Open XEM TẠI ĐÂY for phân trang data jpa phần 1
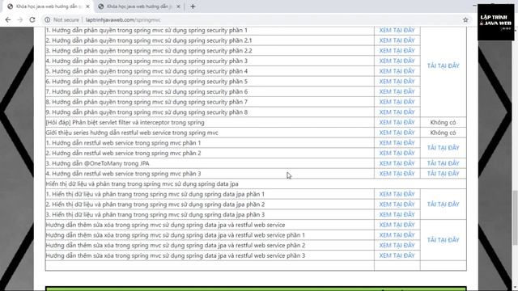Screen dimensions: 518x291 pyautogui.click(x=397, y=194)
